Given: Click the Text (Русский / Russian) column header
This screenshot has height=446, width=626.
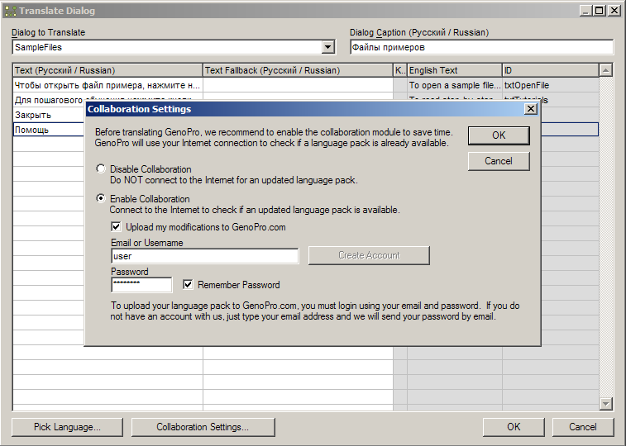Looking at the screenshot, I should click(x=108, y=70).
